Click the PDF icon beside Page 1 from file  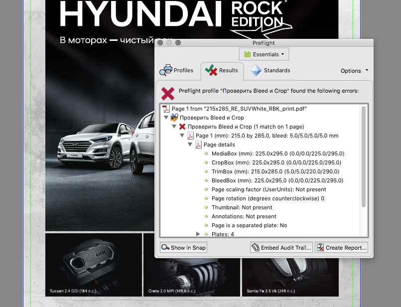pyautogui.click(x=166, y=109)
